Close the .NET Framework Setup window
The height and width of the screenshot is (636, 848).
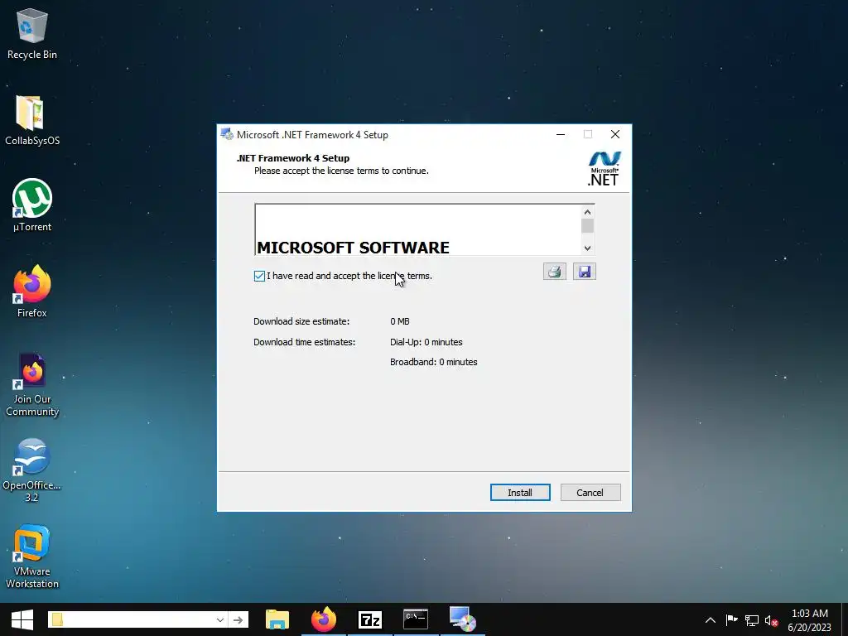(x=615, y=134)
